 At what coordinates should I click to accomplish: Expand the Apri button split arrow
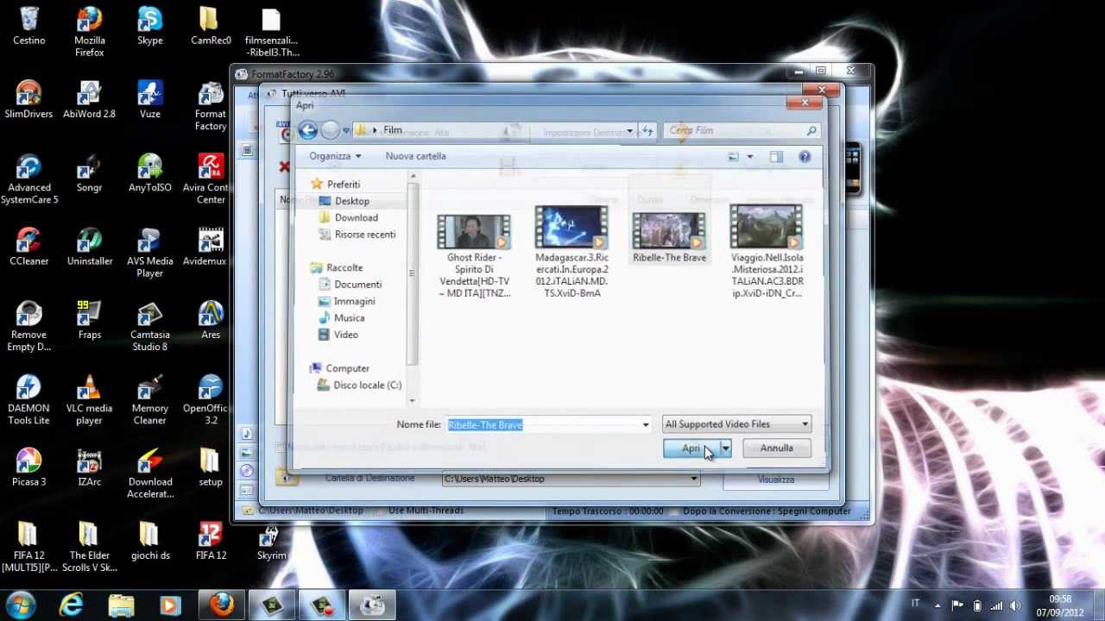click(x=726, y=448)
